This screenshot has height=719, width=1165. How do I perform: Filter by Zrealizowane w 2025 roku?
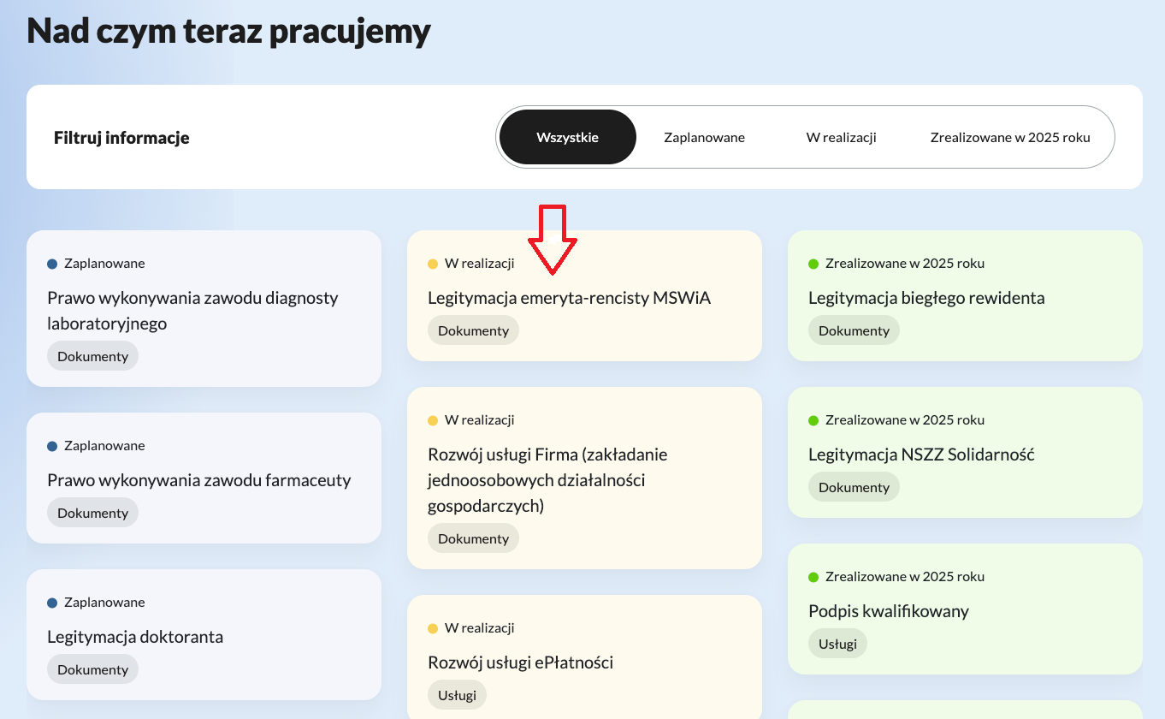1010,137
